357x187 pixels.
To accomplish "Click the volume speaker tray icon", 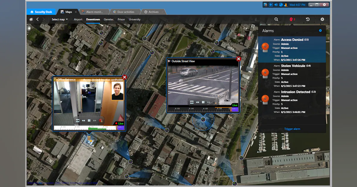I will [276, 5].
